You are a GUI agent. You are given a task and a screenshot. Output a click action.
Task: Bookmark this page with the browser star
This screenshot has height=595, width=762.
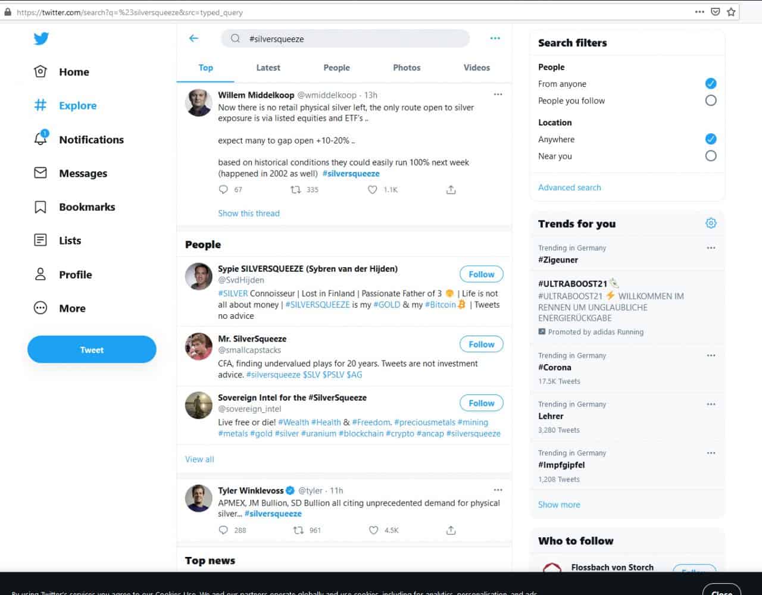point(731,12)
